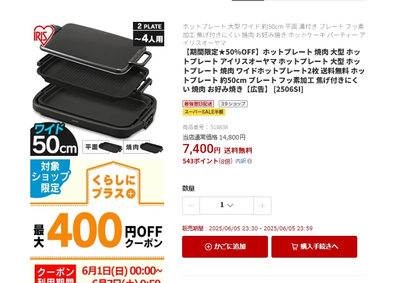Click the IRIS heart logo on product image

click(43, 36)
